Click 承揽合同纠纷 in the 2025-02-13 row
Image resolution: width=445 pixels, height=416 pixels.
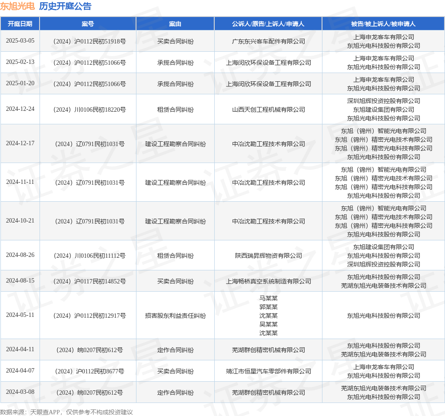coord(176,63)
